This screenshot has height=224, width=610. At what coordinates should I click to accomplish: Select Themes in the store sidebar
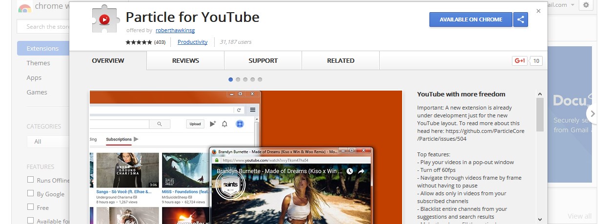39,63
